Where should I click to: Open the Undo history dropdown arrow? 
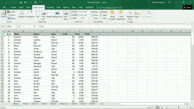28,2
